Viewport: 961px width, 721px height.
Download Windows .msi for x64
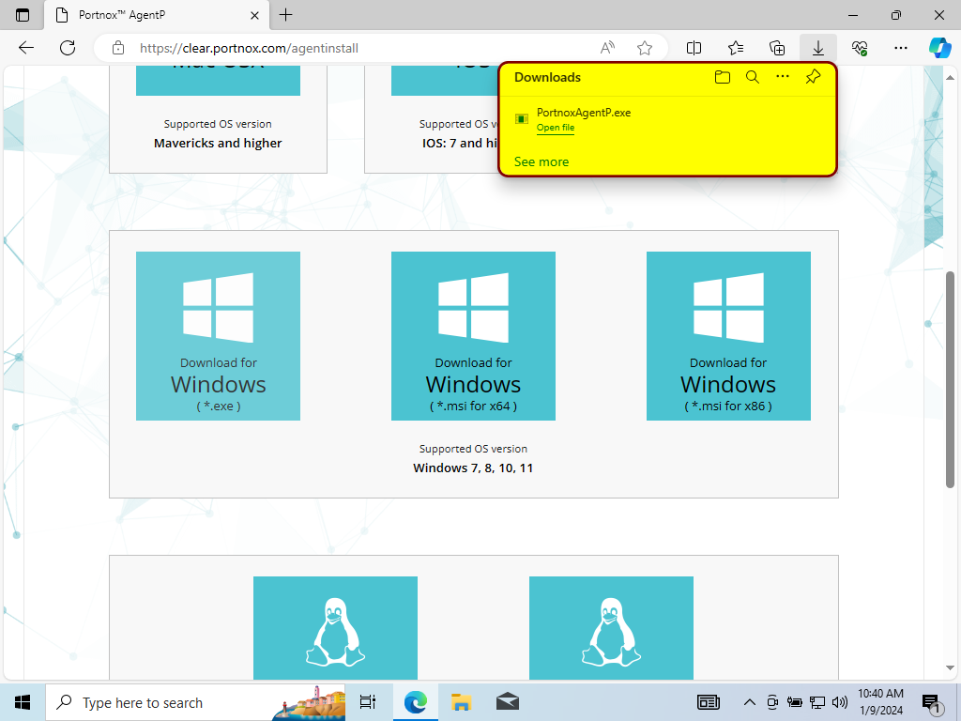click(473, 336)
